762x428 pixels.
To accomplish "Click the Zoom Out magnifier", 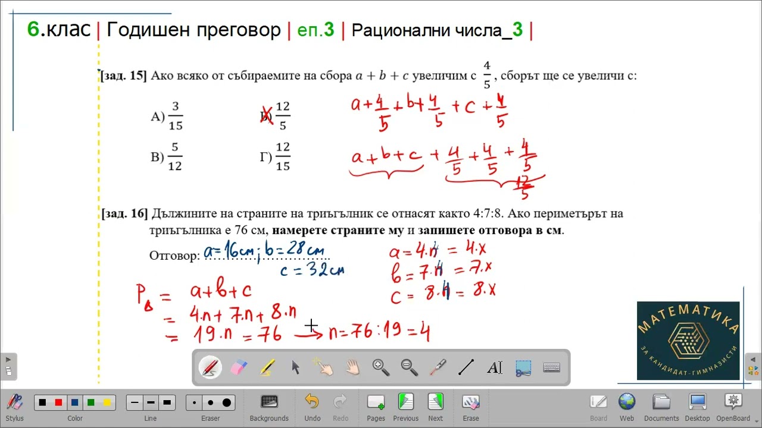I will (x=410, y=367).
